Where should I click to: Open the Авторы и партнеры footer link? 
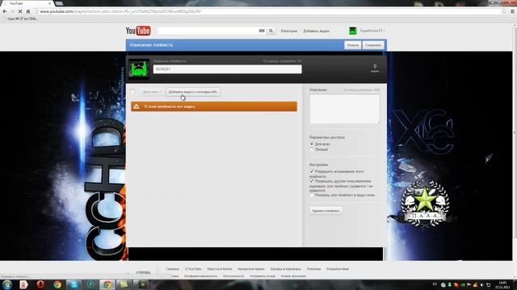click(285, 269)
